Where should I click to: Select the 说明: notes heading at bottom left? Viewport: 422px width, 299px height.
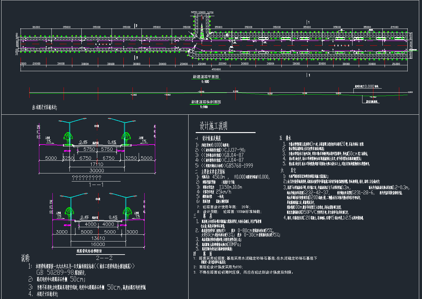tap(25, 258)
